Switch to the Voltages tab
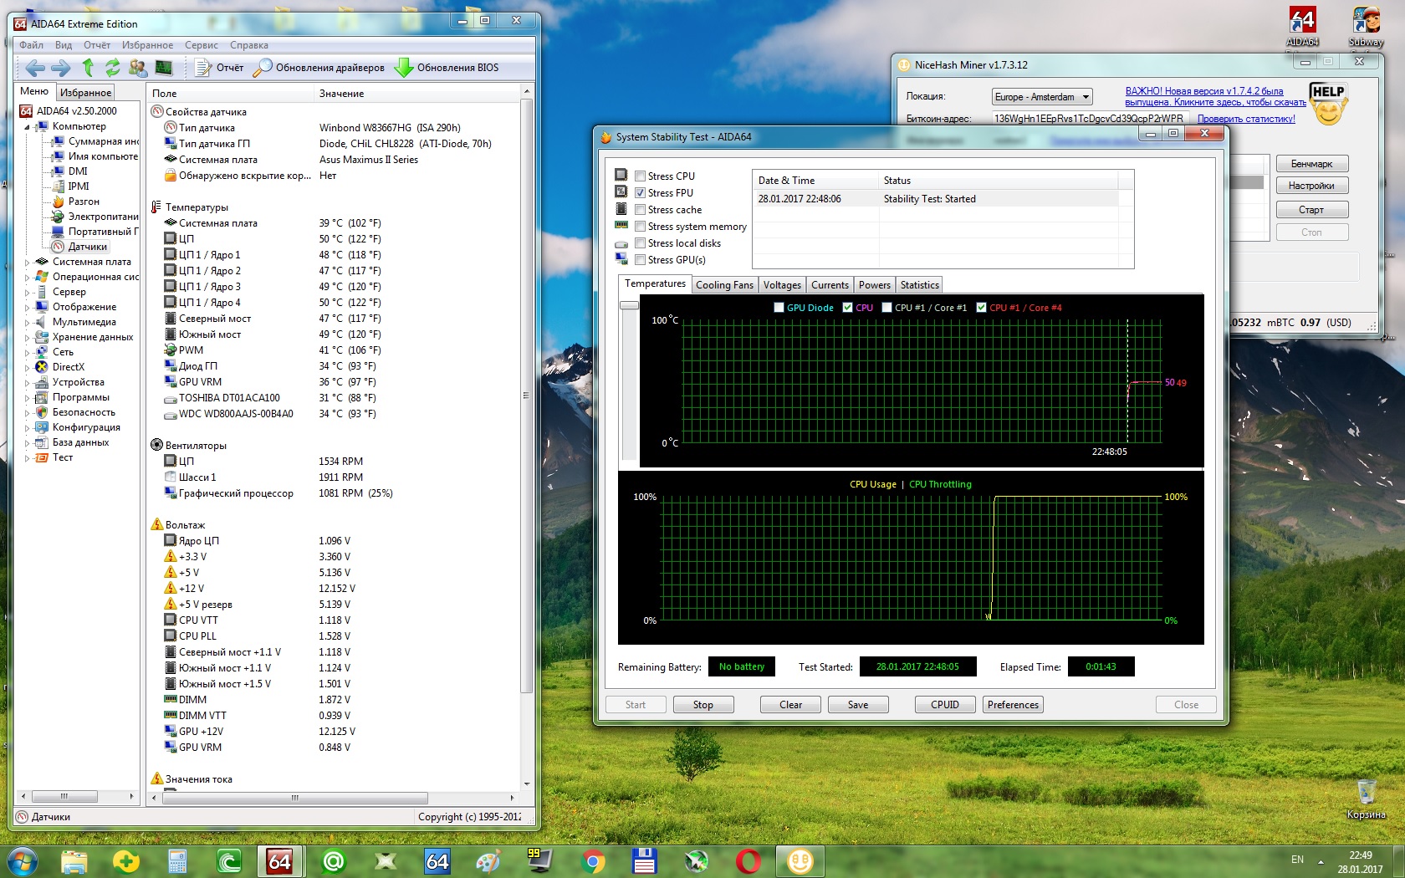The image size is (1405, 878). pyautogui.click(x=782, y=285)
